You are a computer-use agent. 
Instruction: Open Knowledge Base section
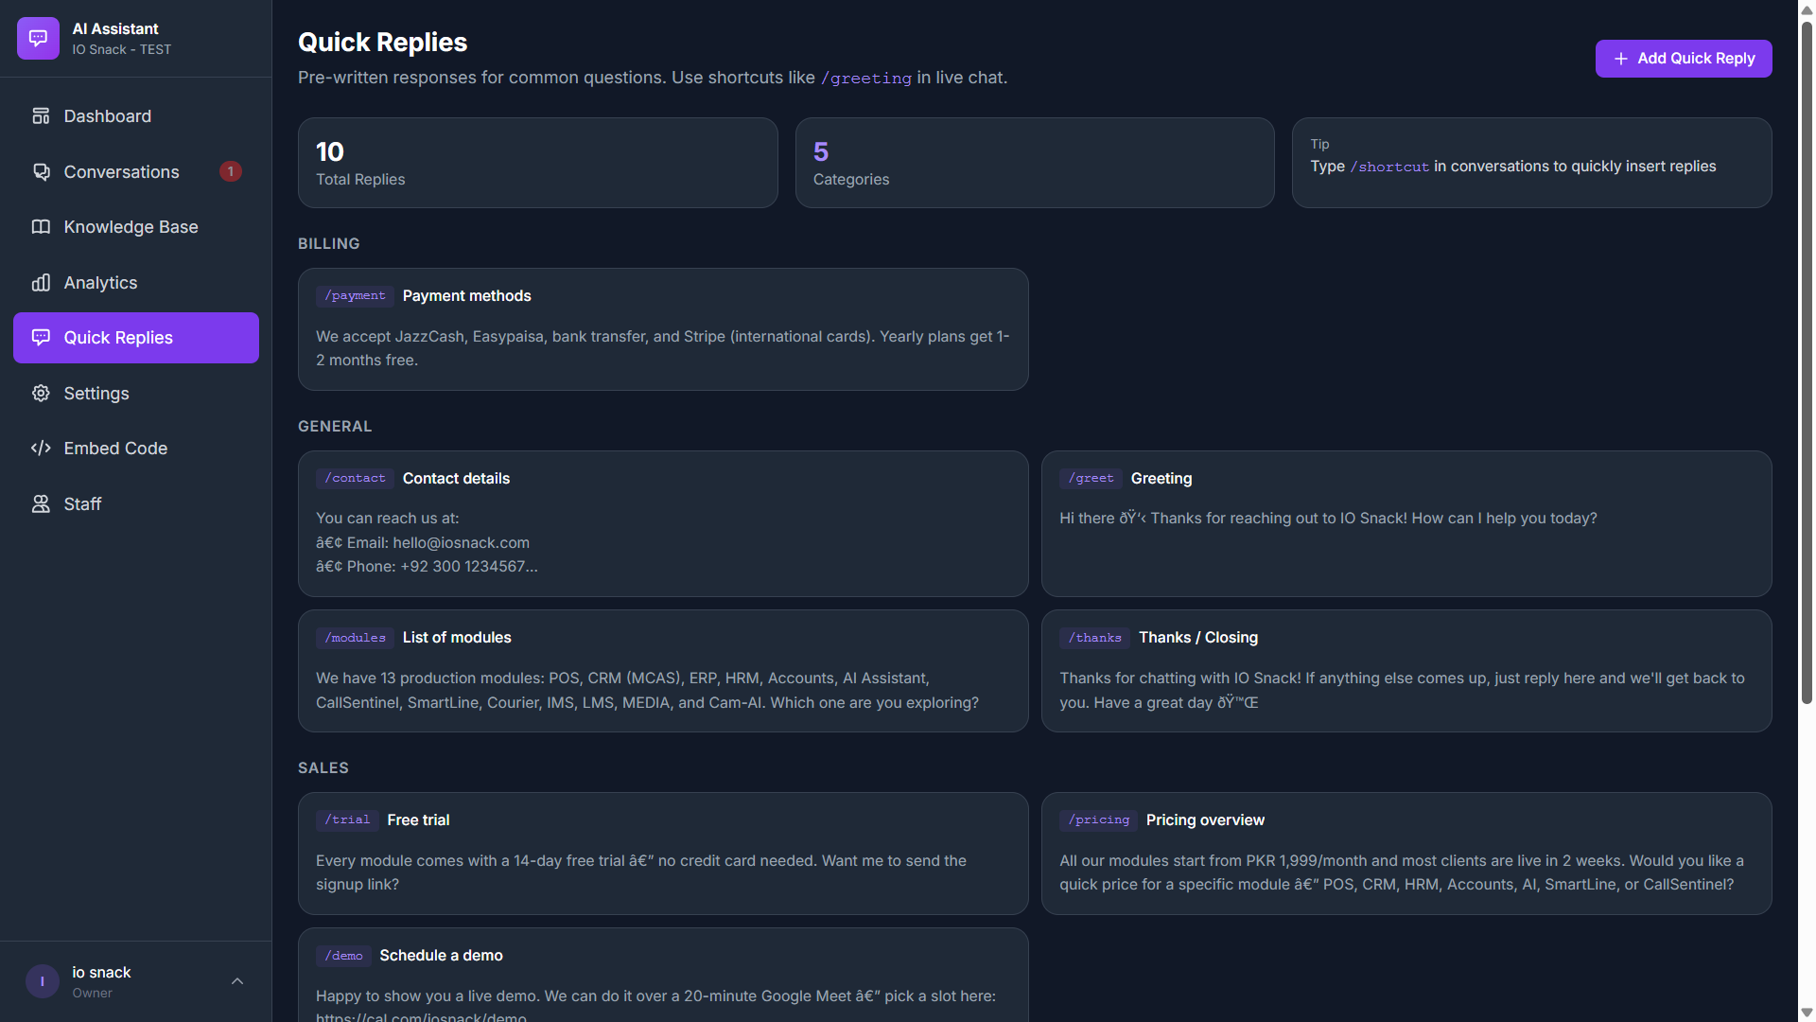click(136, 227)
